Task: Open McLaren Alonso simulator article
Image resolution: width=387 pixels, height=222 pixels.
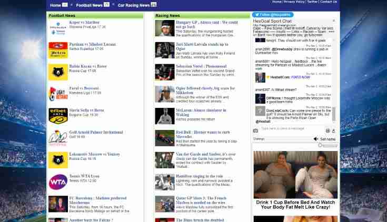Action: click(x=201, y=112)
